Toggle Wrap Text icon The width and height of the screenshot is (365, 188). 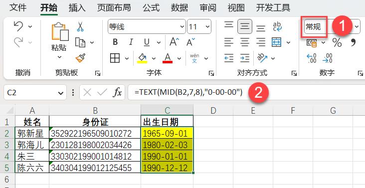pyautogui.click(x=277, y=26)
